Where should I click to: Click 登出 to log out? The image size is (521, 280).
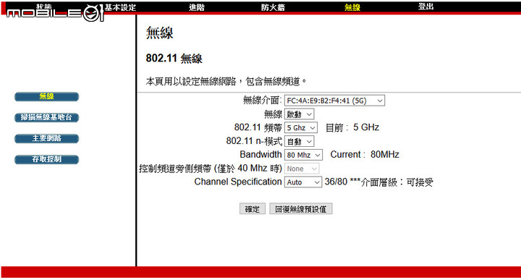coord(425,7)
